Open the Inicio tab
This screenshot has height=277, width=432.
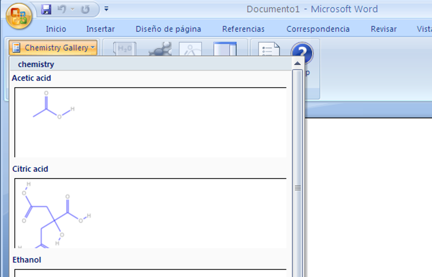click(x=56, y=29)
